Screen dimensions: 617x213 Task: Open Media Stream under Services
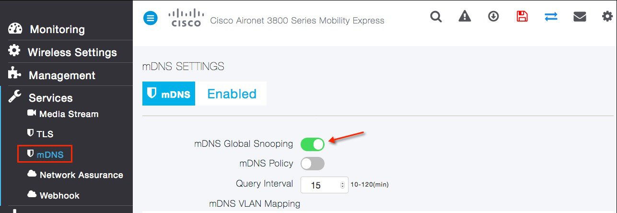tap(69, 114)
